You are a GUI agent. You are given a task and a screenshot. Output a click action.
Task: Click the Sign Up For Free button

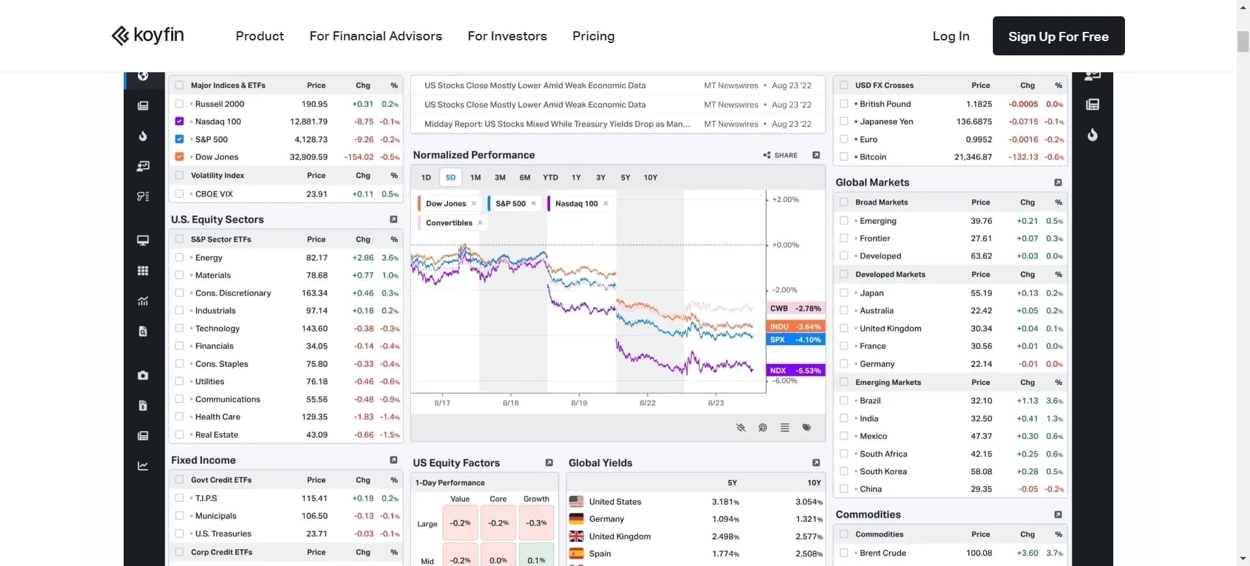(1058, 36)
